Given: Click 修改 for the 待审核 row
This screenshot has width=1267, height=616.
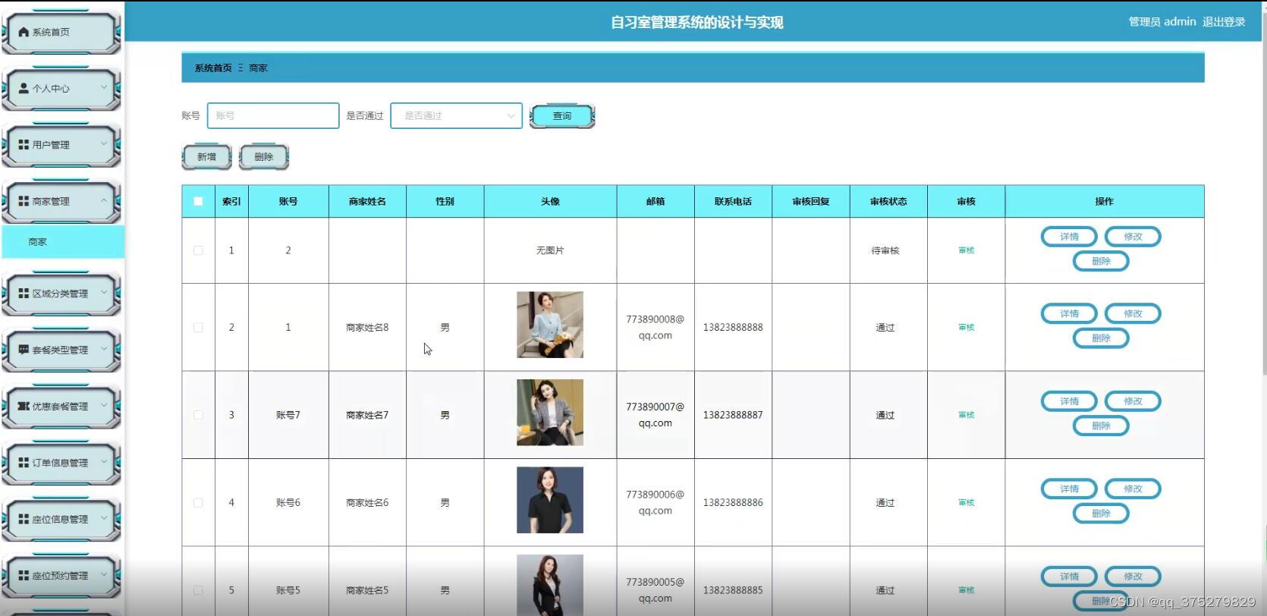Looking at the screenshot, I should point(1133,237).
